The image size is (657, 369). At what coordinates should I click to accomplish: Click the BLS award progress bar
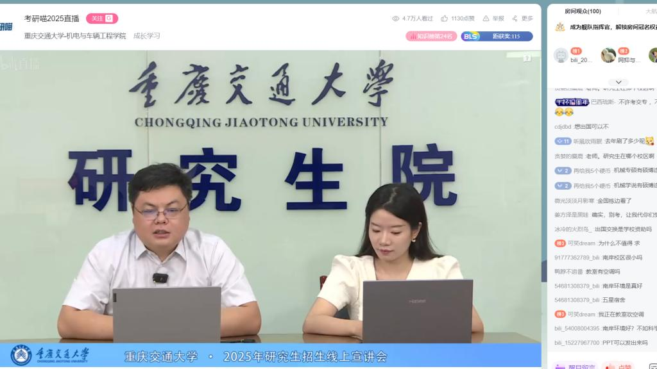coord(497,36)
